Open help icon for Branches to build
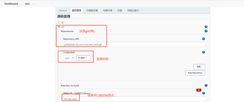244x102 pixels. [x=206, y=85]
